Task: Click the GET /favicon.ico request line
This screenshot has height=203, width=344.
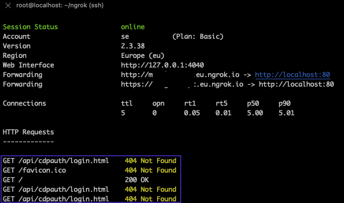Action: pyautogui.click(x=34, y=170)
